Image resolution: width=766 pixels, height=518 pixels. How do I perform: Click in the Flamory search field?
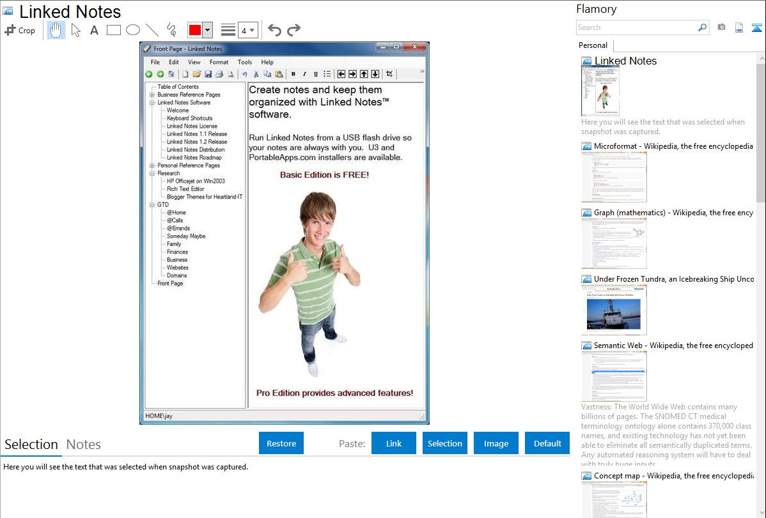(x=636, y=27)
